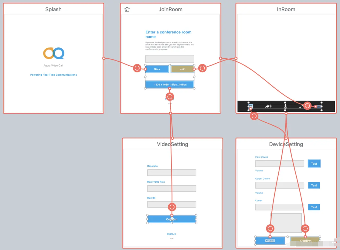Viewport: 340px width, 250px height.
Task: Click the Agora logo on Splash screen
Action: pos(53,53)
